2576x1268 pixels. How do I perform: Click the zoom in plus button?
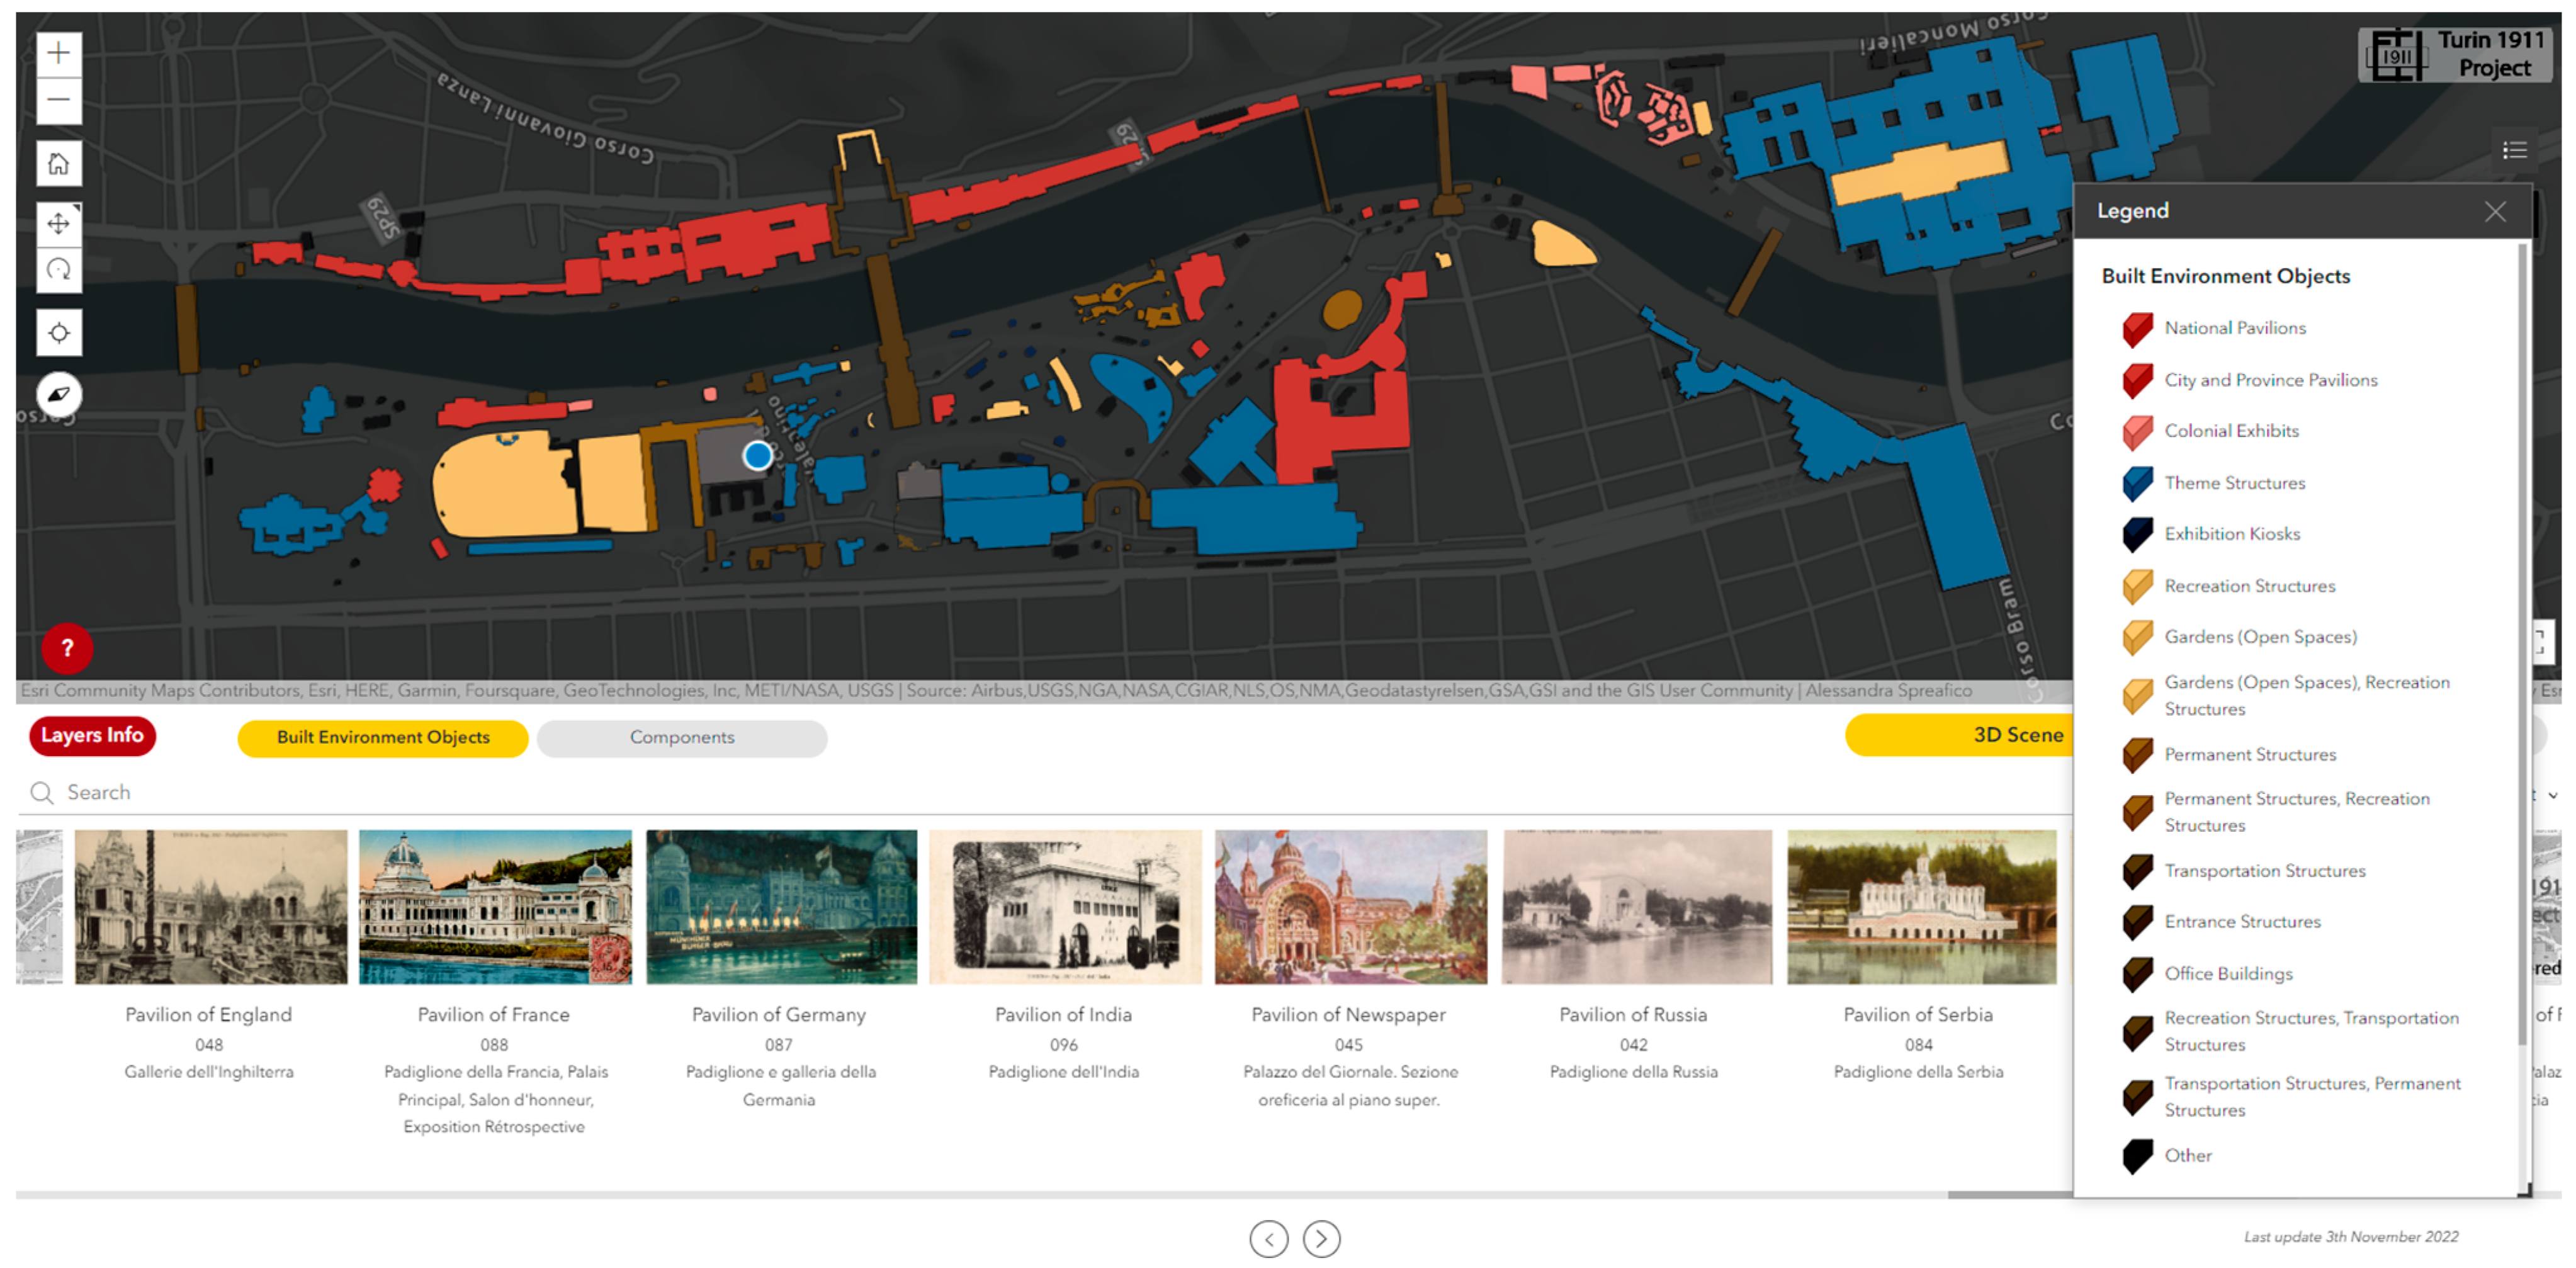pos(58,53)
